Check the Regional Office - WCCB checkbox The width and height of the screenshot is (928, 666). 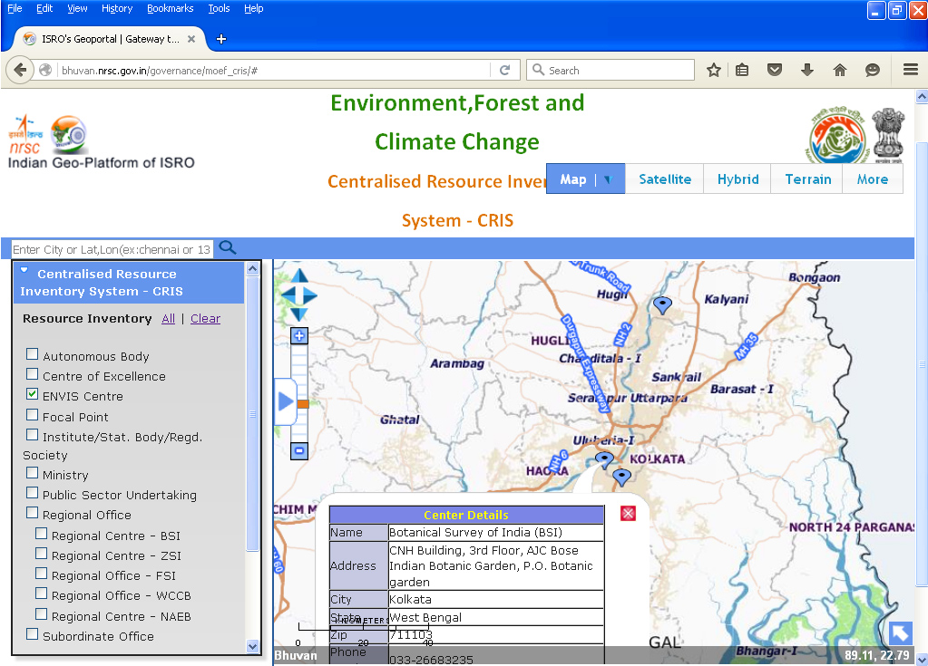[x=42, y=594]
